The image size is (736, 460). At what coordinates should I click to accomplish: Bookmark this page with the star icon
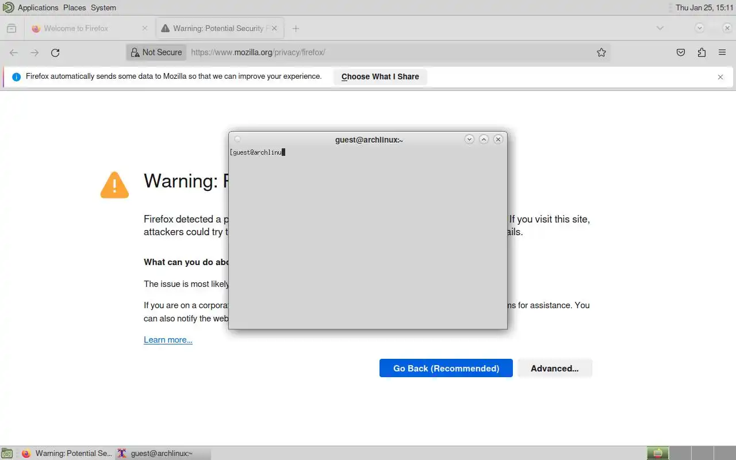pos(601,52)
